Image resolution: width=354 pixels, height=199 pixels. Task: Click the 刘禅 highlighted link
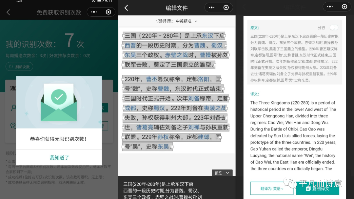point(194,128)
